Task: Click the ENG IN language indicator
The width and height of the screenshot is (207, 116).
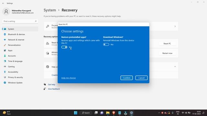Action: pos(178,113)
